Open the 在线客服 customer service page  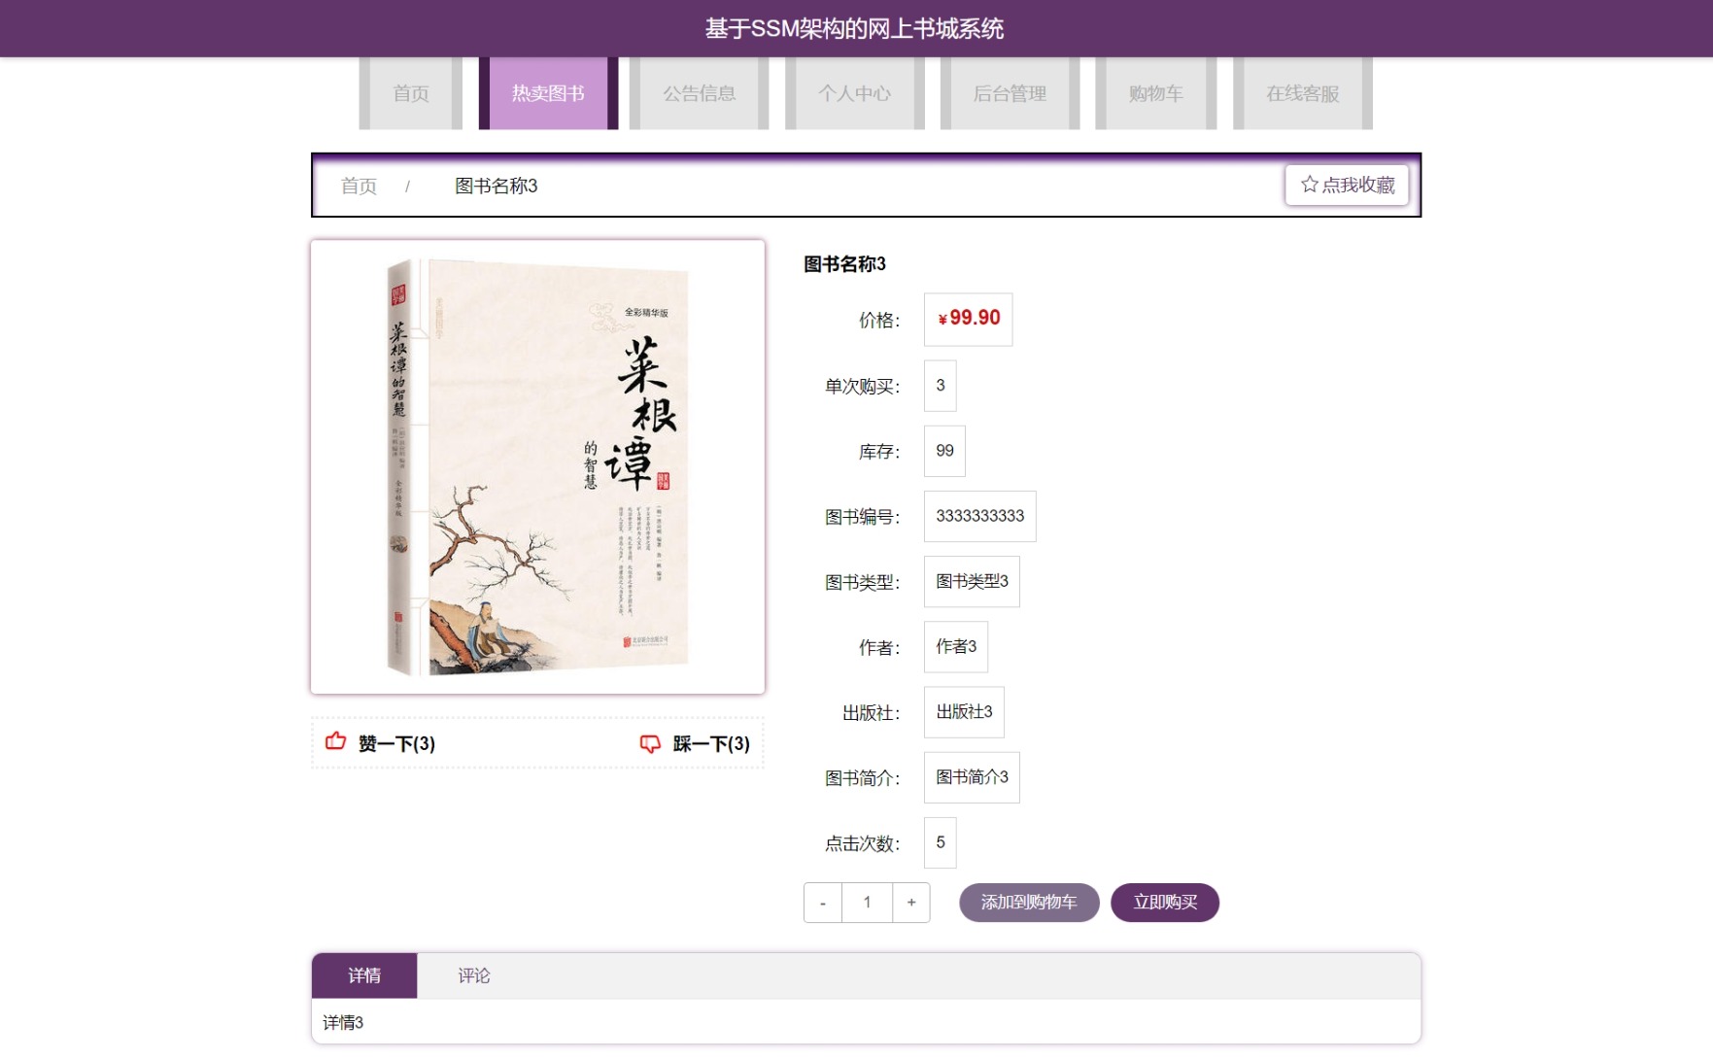point(1301,93)
